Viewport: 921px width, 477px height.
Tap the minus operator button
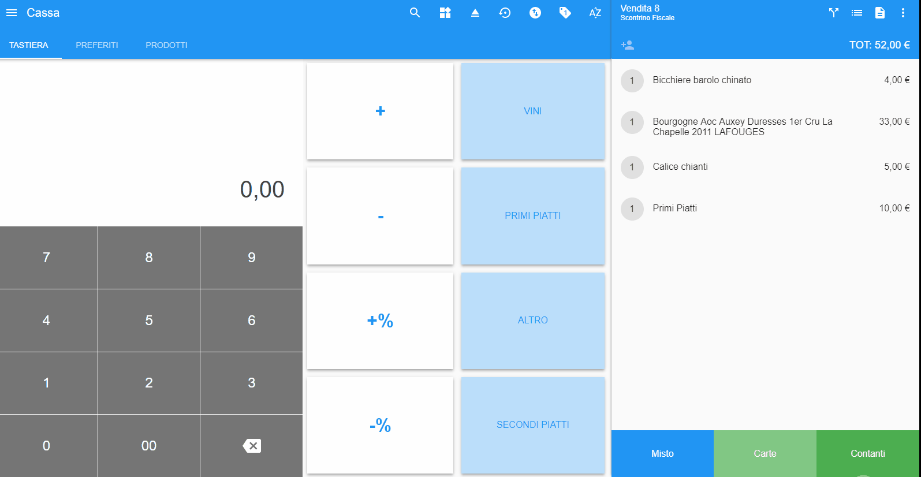pyautogui.click(x=380, y=216)
